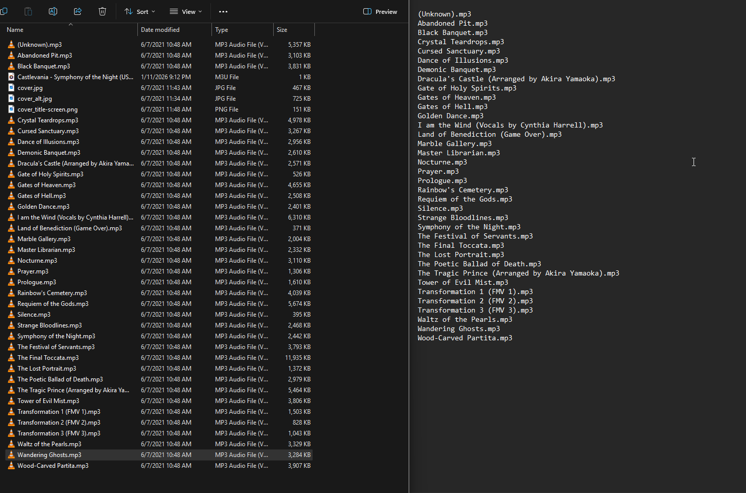Click the Castlevania M3U playlist file icon
746x493 pixels.
[x=11, y=77]
